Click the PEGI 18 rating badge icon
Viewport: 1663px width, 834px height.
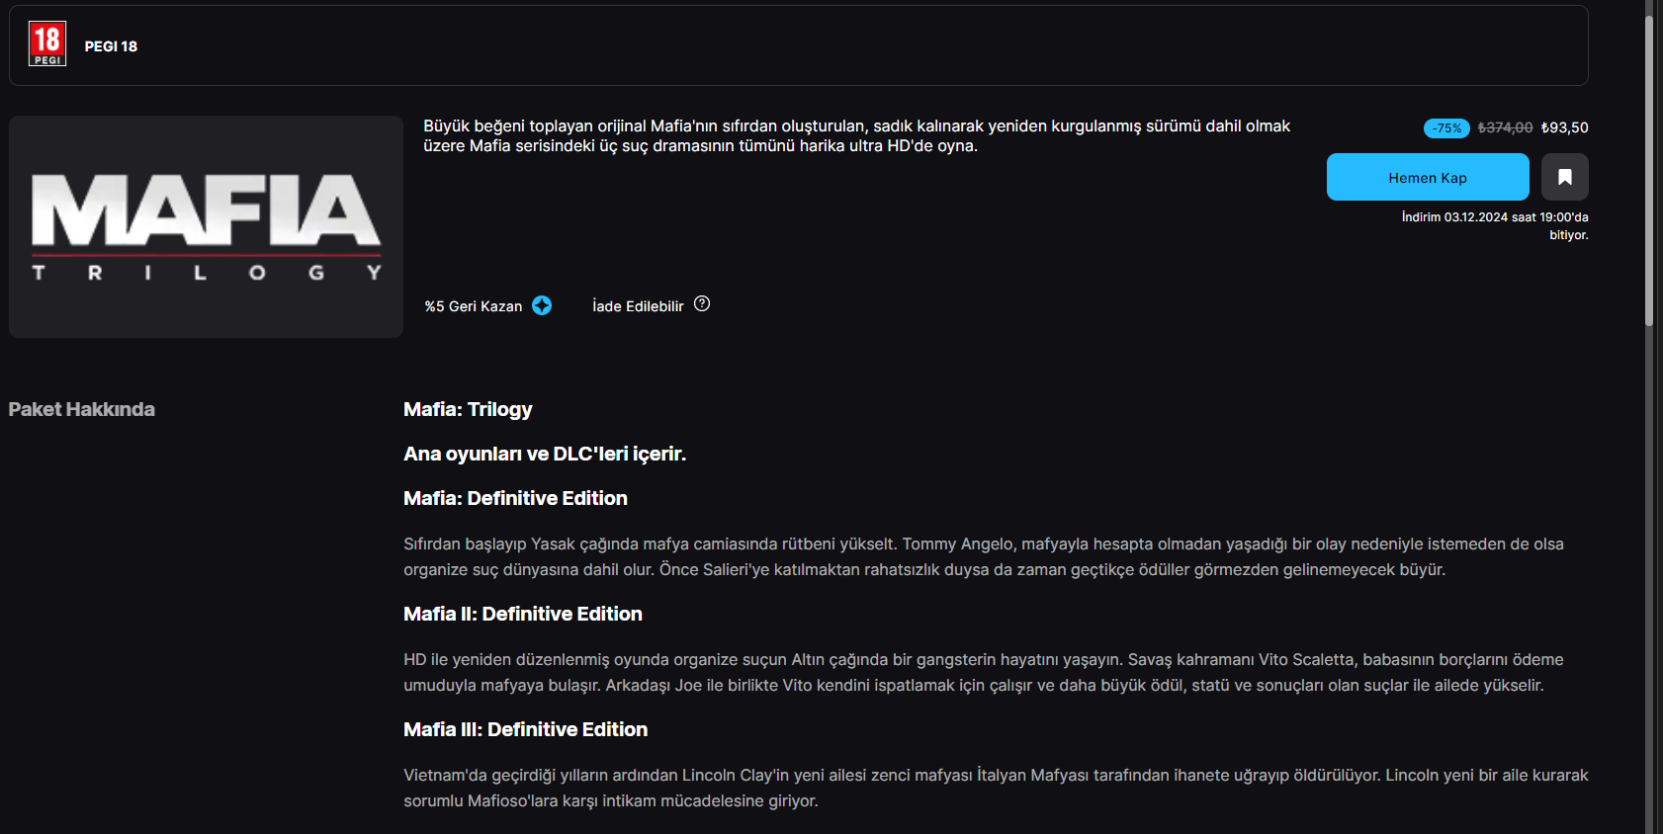click(47, 43)
